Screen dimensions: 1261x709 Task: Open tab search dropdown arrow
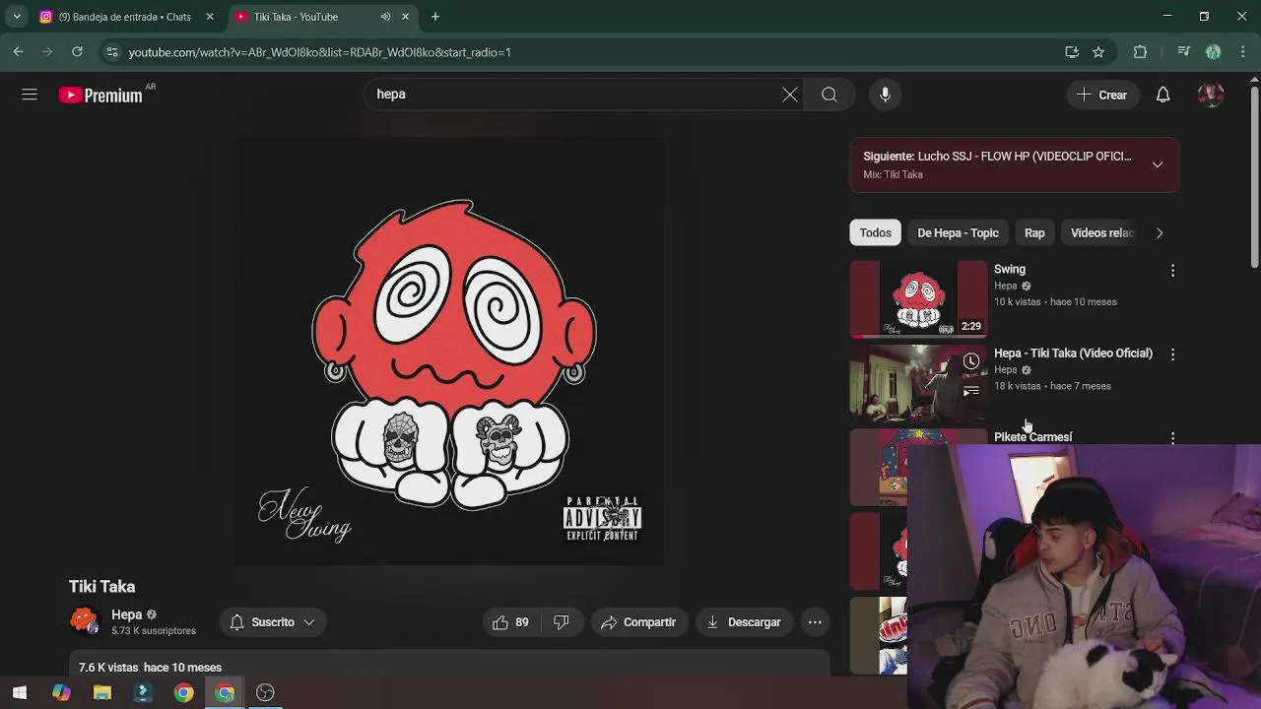[x=17, y=17]
